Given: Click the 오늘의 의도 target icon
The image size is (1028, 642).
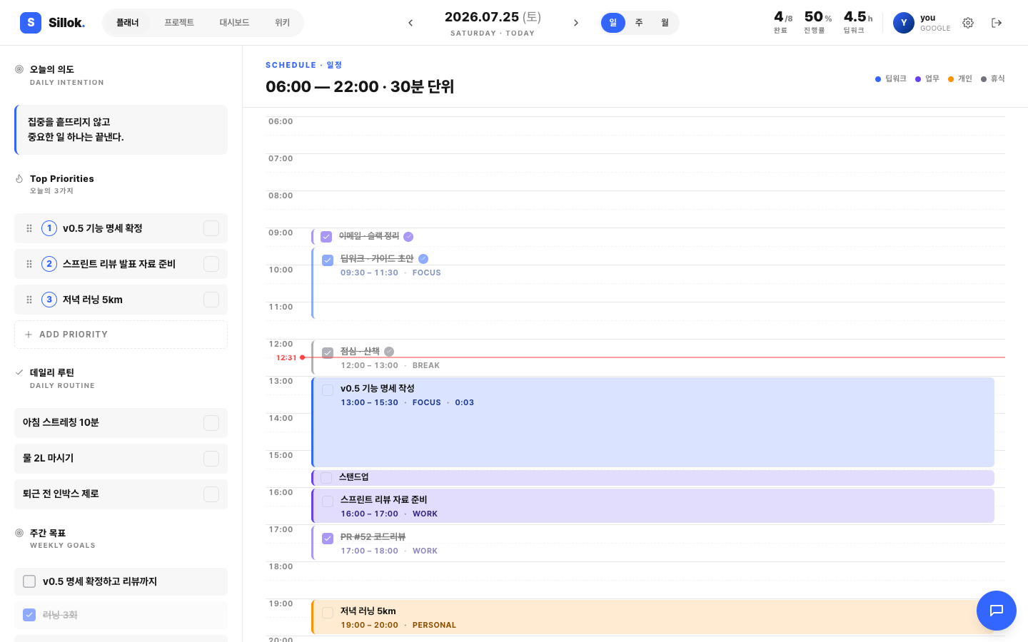Looking at the screenshot, I should point(19,69).
